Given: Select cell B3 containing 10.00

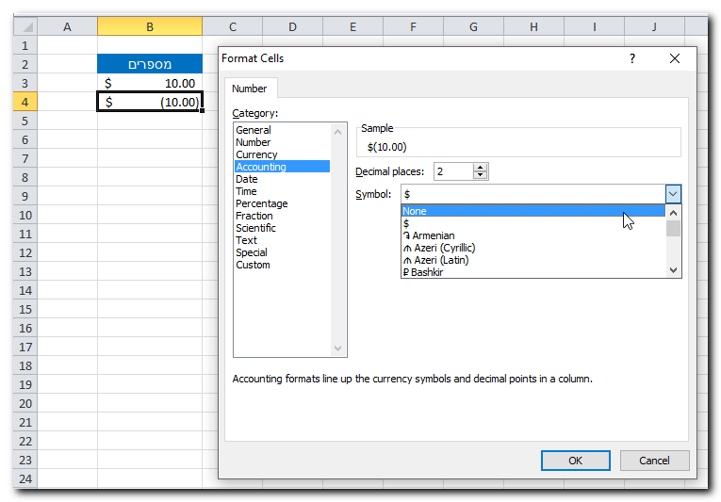Looking at the screenshot, I should point(150,84).
